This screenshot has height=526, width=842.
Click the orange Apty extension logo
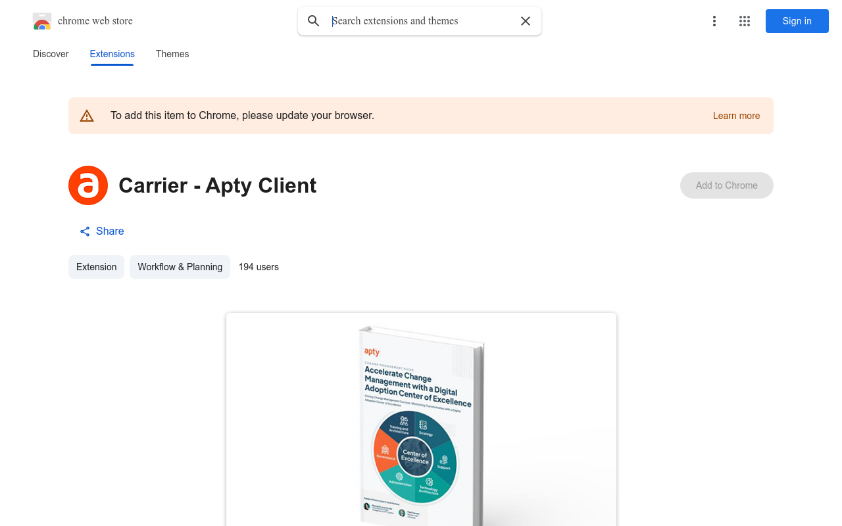(x=88, y=185)
